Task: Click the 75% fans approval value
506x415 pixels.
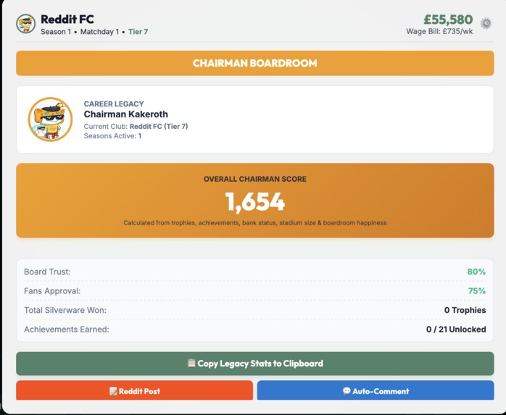Action: click(477, 291)
